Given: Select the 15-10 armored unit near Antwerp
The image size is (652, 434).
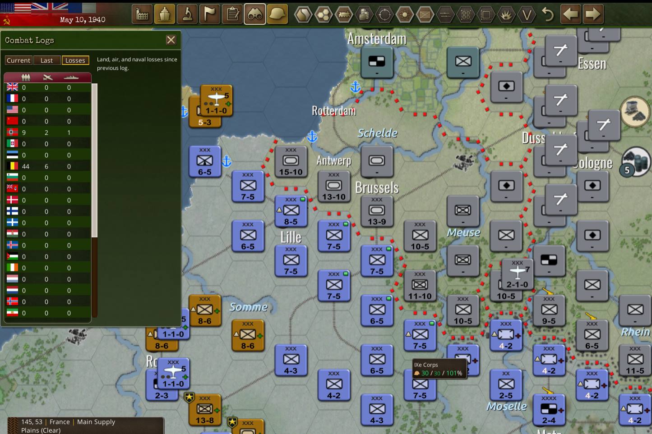Looking at the screenshot, I should pyautogui.click(x=291, y=161).
